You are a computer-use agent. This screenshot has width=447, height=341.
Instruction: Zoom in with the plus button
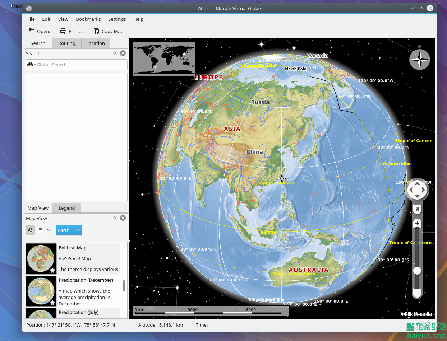(417, 223)
